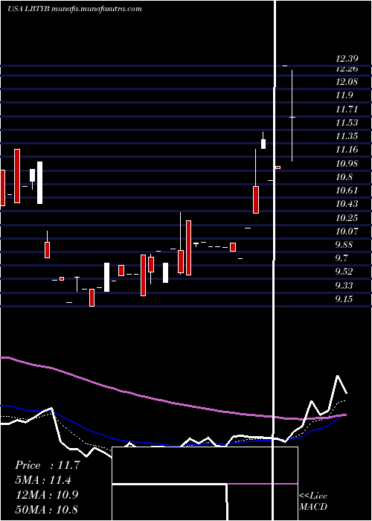The image size is (372, 521).
Task: Click the 11.71 price level label
Action: 347,109
